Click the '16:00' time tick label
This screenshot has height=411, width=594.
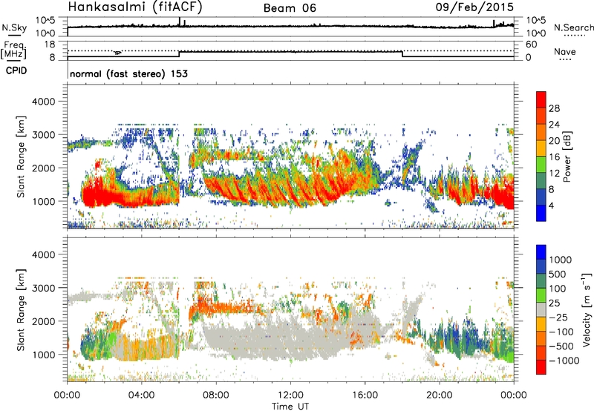point(365,395)
